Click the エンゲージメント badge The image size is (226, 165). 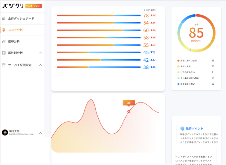33,6
